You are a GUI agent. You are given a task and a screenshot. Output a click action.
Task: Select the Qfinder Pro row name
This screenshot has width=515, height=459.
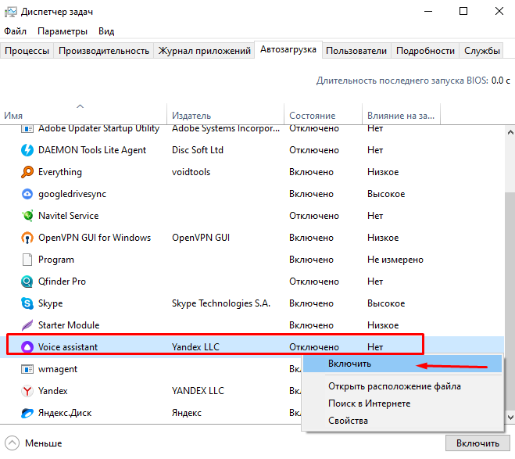tap(62, 281)
